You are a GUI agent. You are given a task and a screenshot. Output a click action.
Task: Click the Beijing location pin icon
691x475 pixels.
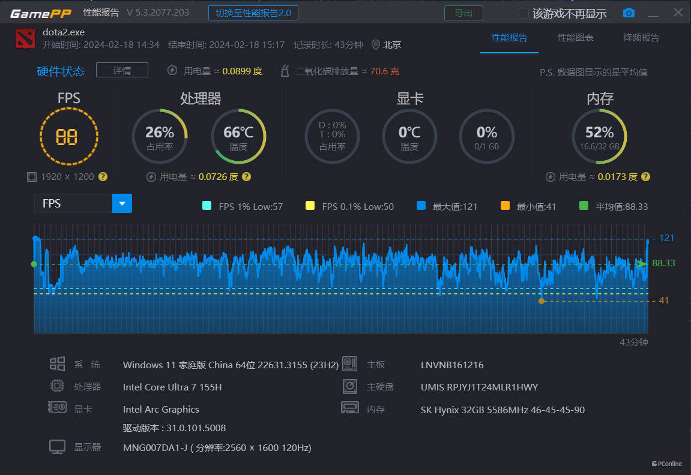(376, 44)
